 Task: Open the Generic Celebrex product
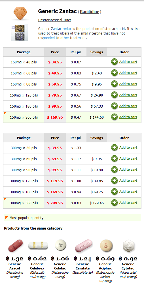(x=37, y=266)
